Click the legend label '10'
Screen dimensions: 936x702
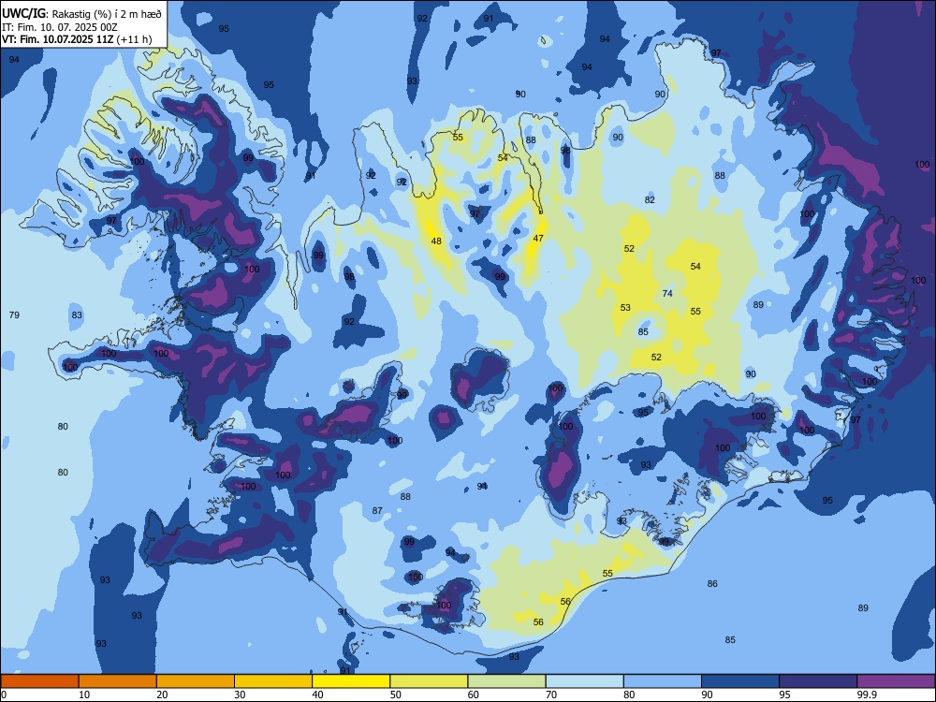coord(84,695)
